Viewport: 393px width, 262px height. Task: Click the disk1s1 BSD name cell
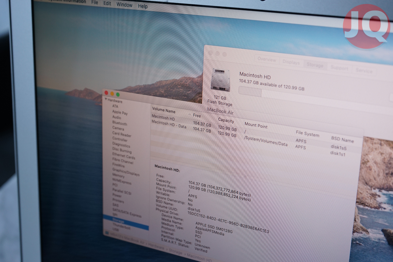coord(338,153)
